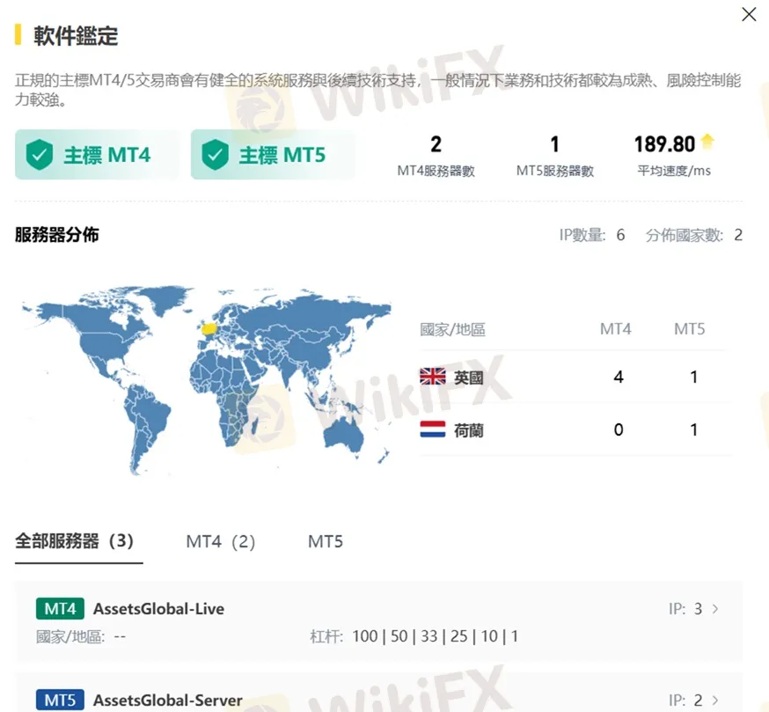Click the highlighted yellow country on the map
The image size is (769, 712).
pyautogui.click(x=207, y=330)
